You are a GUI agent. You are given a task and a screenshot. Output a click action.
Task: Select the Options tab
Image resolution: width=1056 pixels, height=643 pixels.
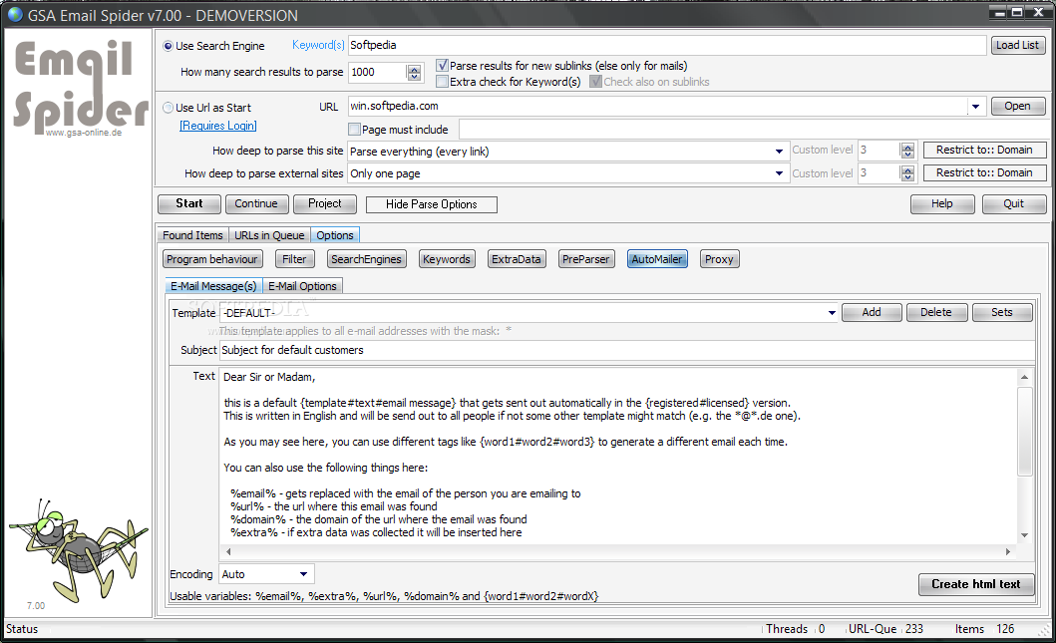coord(335,235)
